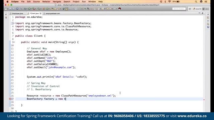
Task: Click the blue console monitor toolbar icon
Action: 17,9
